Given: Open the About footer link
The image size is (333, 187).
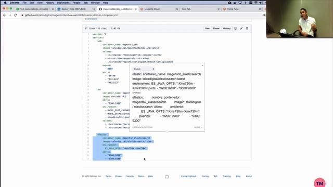Looking at the screenshot, I should point(249,177).
